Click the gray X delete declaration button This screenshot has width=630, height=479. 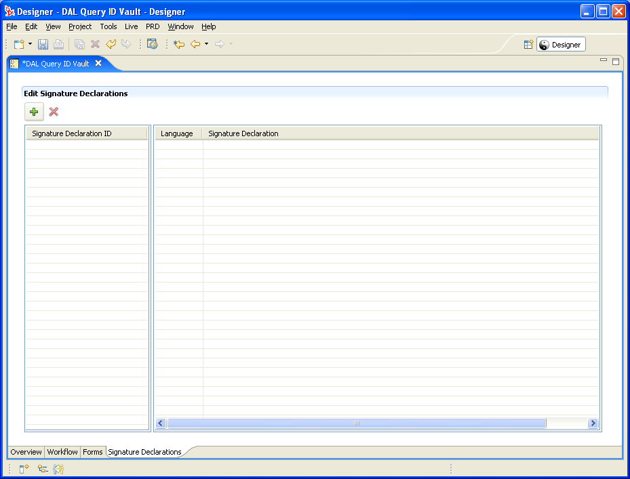coord(54,112)
